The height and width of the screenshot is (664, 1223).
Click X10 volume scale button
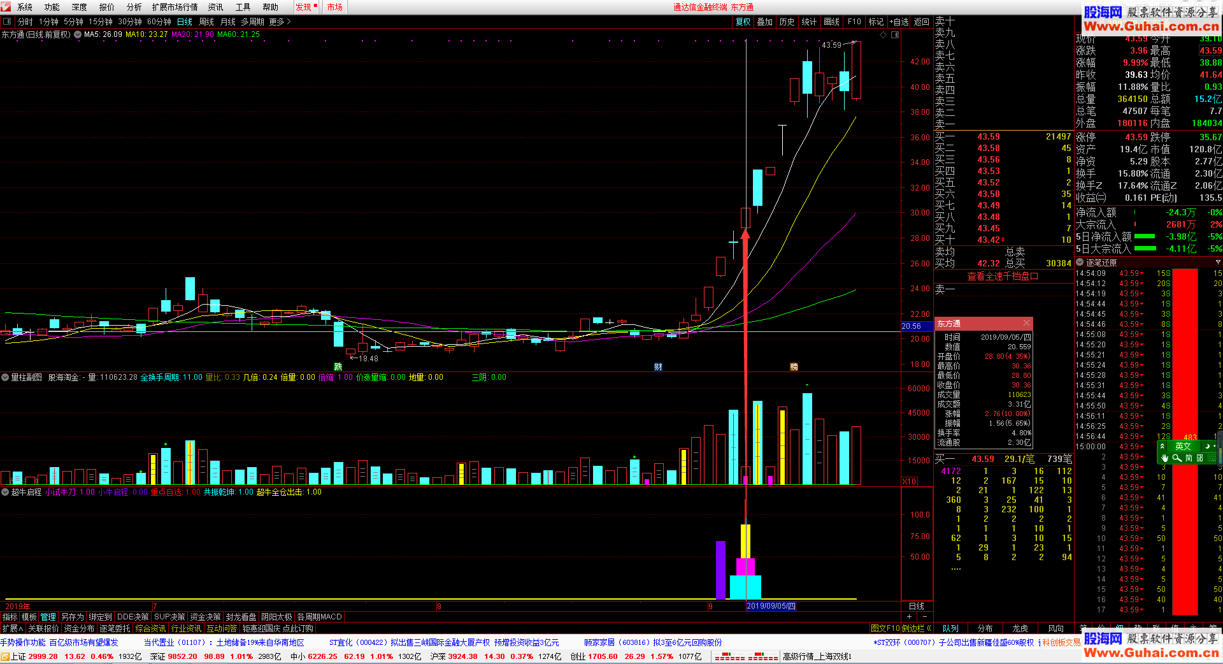pos(910,481)
